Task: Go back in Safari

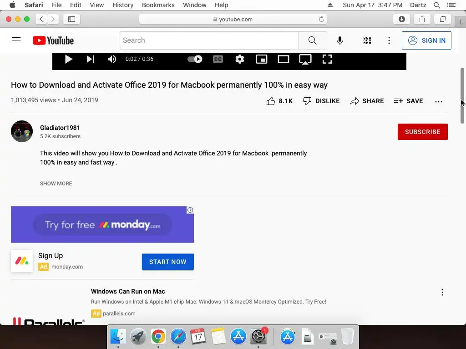Action: (x=41, y=19)
